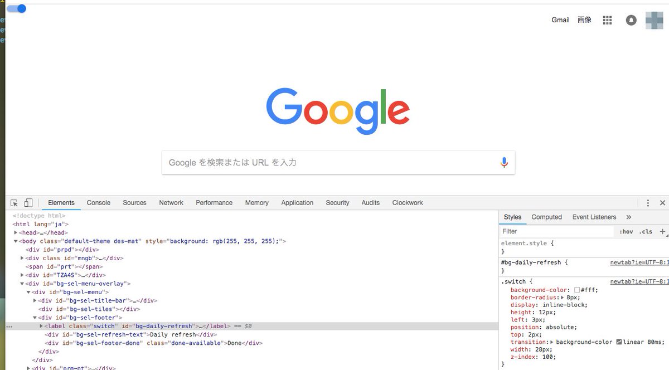Viewport: 669px width, 370px height.
Task: Open the #fff background-color swatch
Action: [577, 290]
